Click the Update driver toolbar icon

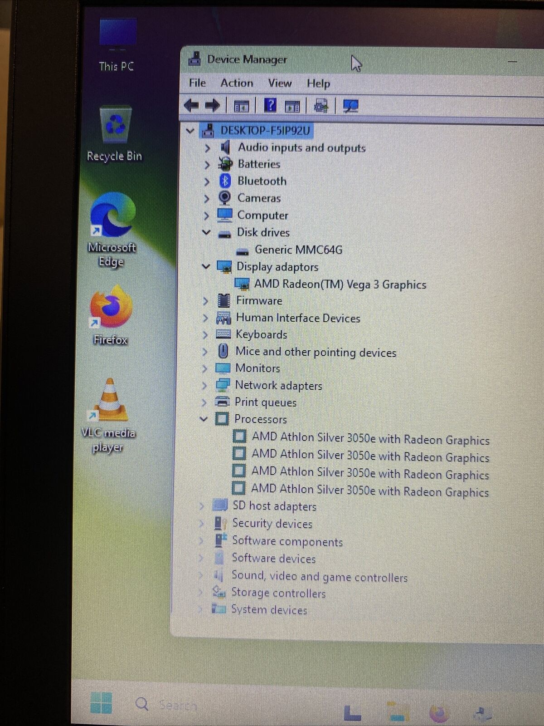pos(321,106)
